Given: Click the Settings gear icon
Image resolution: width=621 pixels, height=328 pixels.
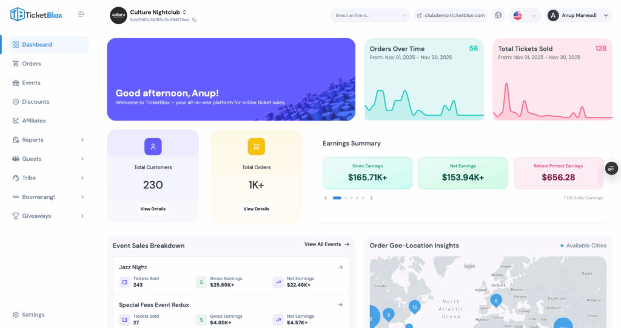Looking at the screenshot, I should tap(16, 315).
